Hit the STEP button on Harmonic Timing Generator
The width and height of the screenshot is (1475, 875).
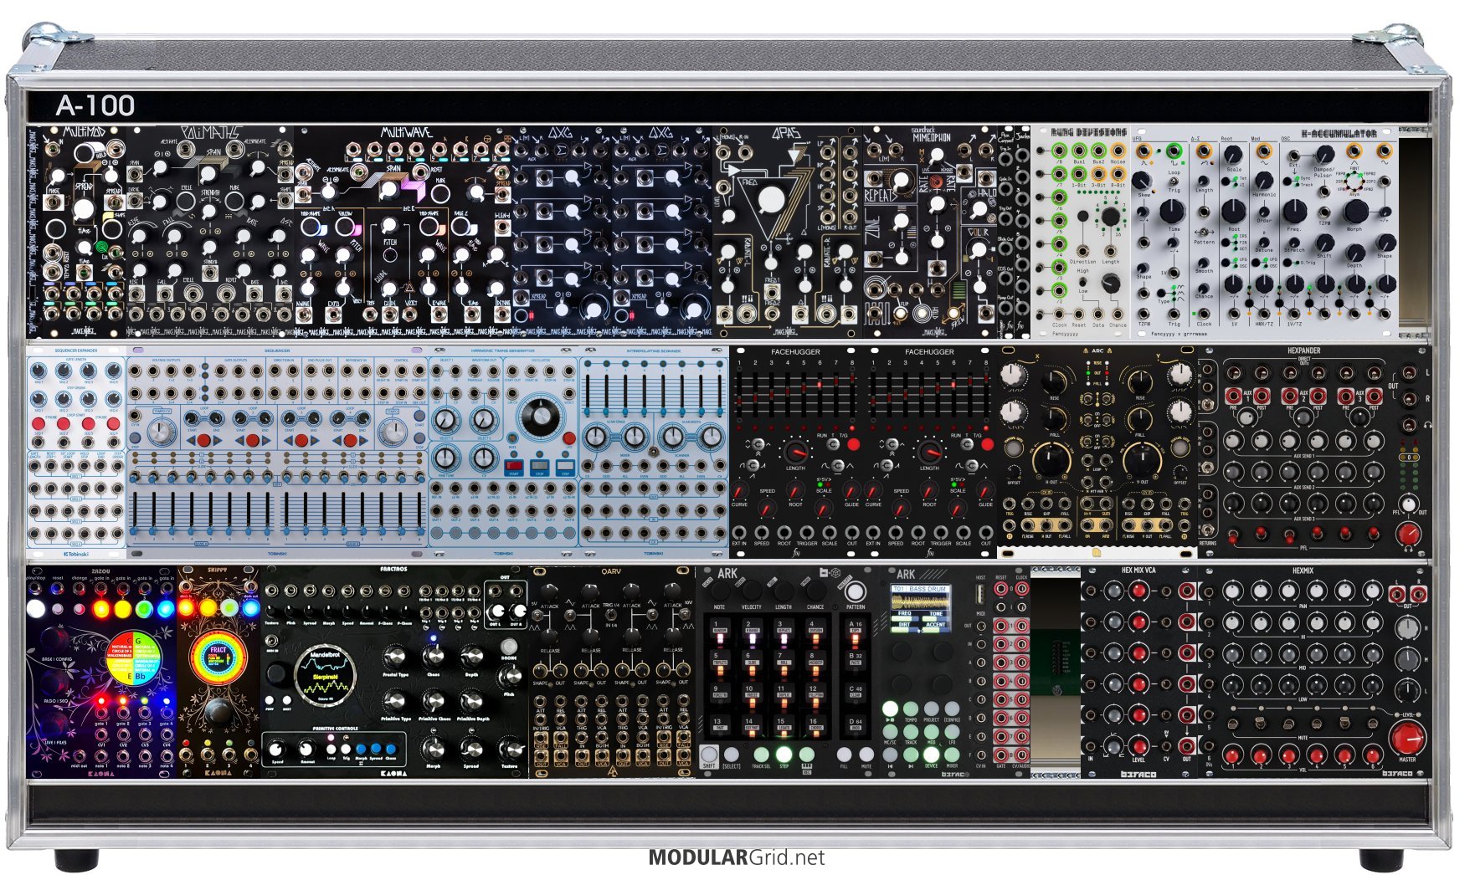click(x=565, y=466)
